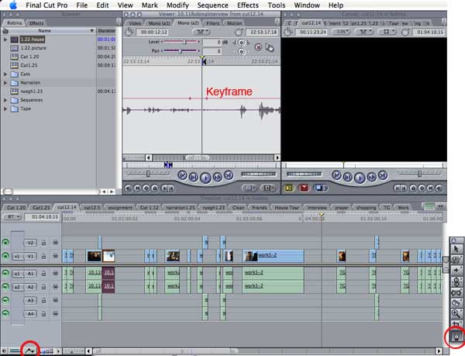
Task: Adjust the Pan slider in Viewer
Action: 181,51
